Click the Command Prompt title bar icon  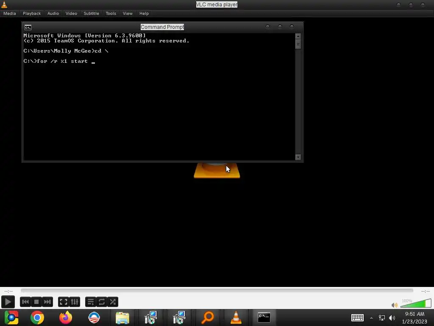(x=28, y=28)
